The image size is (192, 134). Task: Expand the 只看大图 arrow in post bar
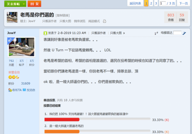click(x=124, y=33)
